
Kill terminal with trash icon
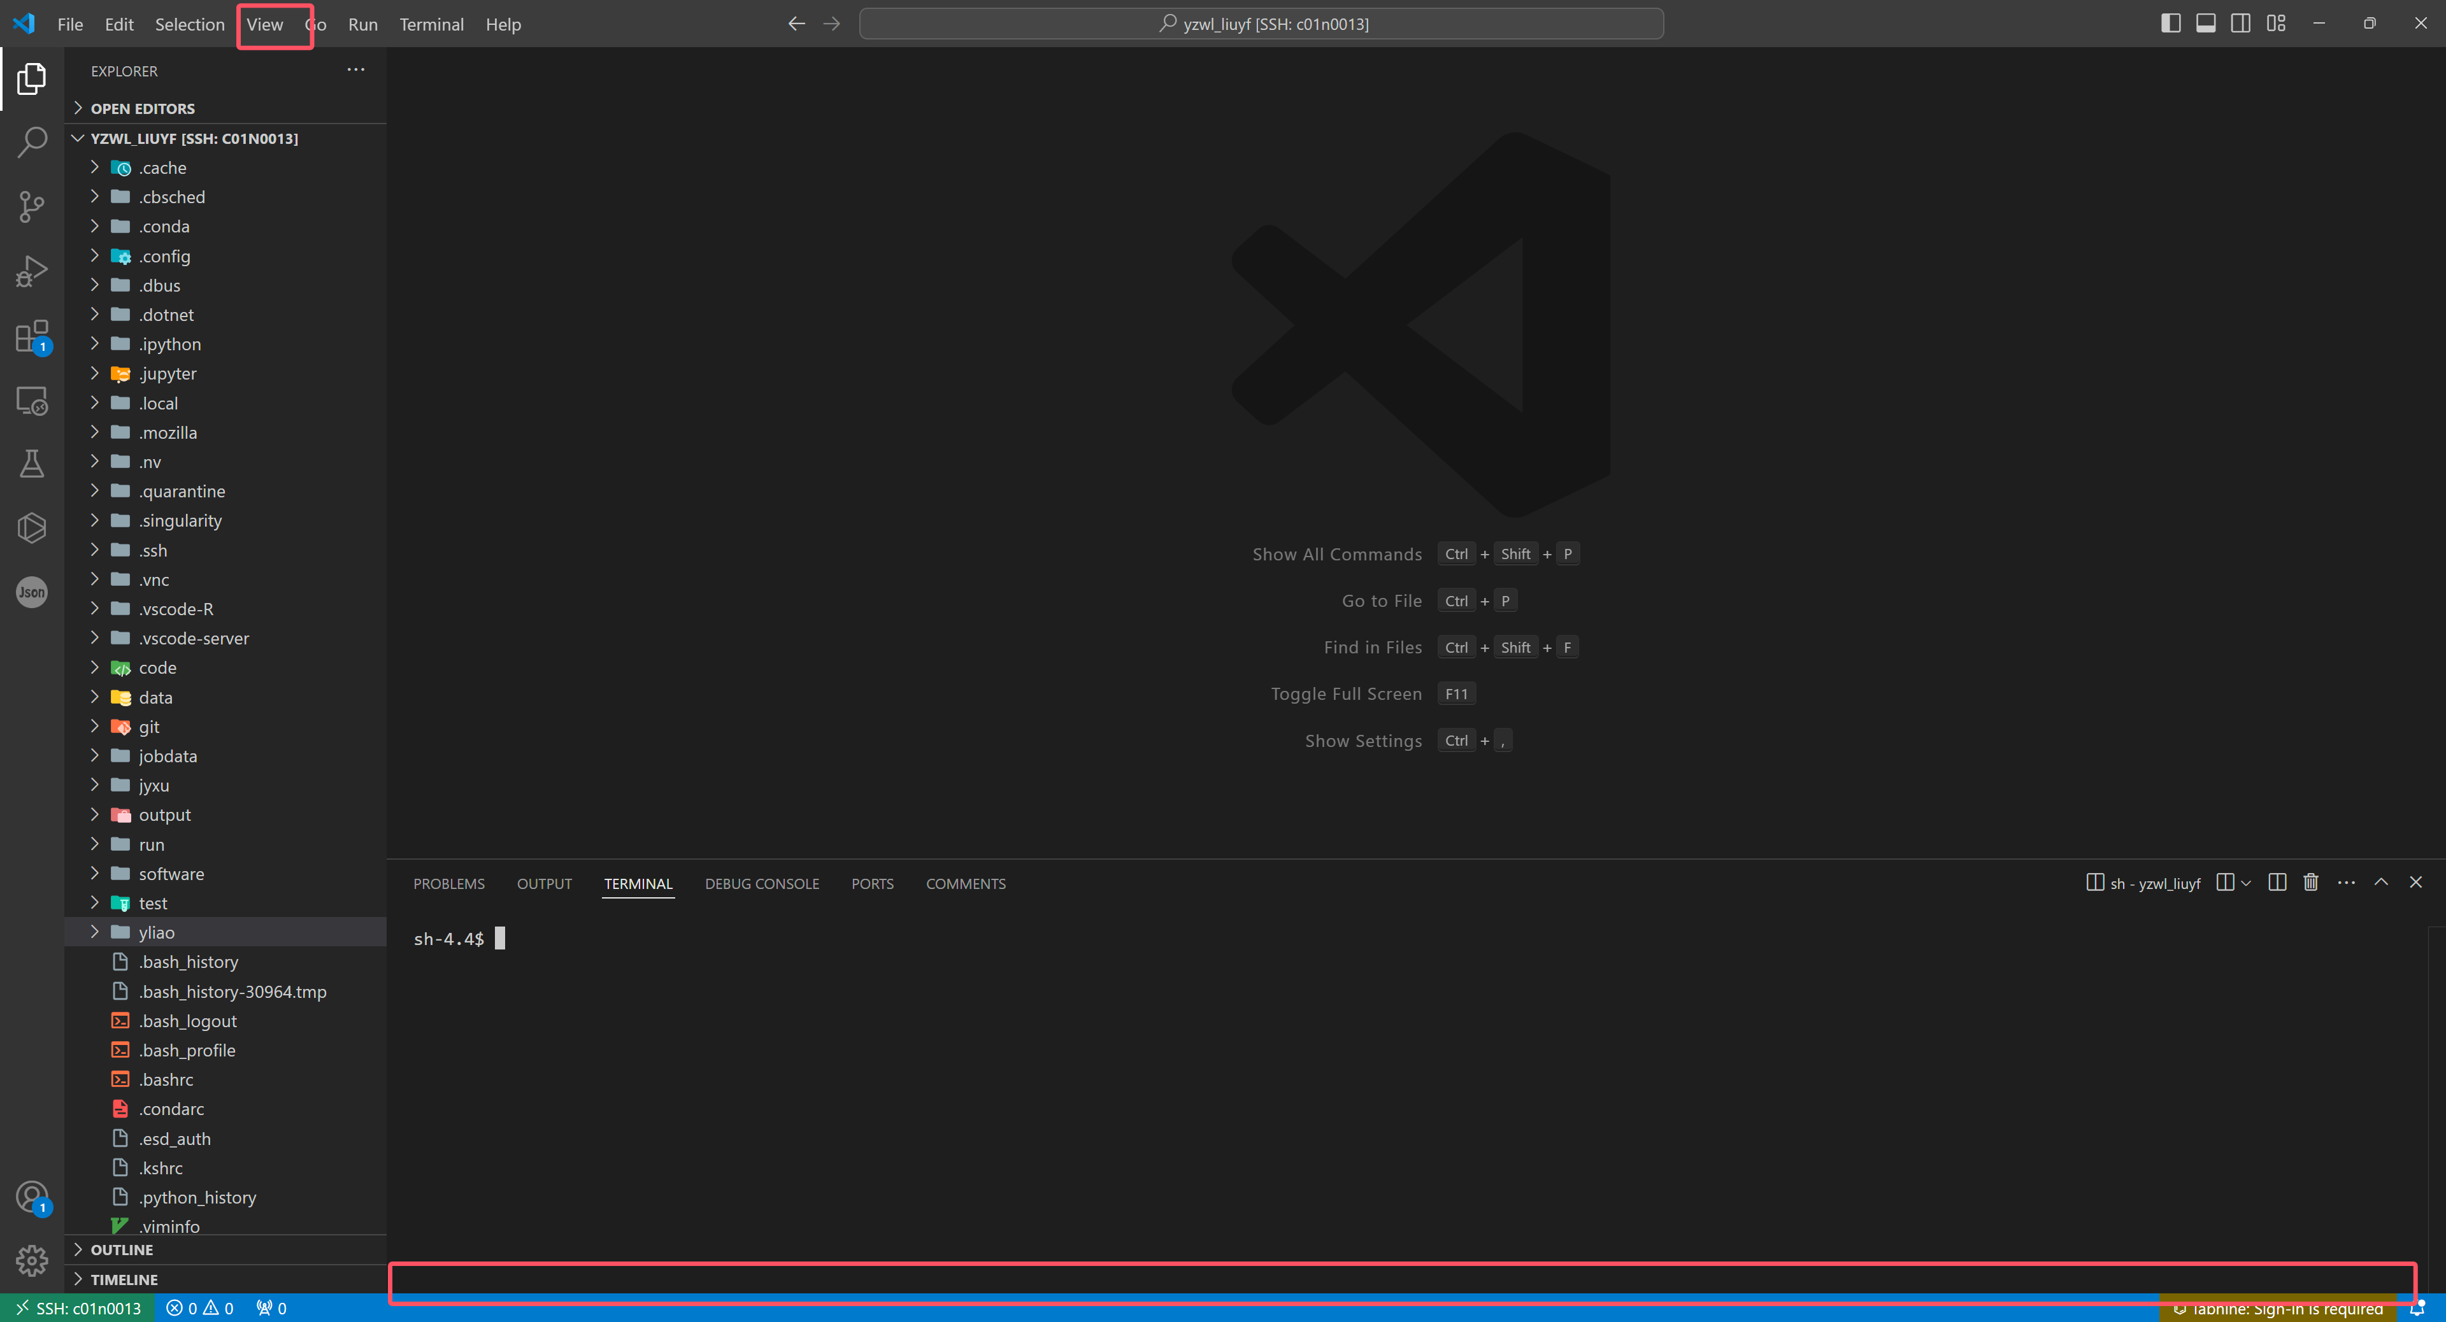[2310, 883]
